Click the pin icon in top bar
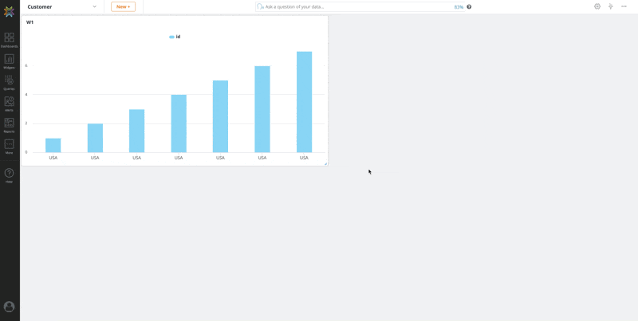638x321 pixels. coord(611,6)
